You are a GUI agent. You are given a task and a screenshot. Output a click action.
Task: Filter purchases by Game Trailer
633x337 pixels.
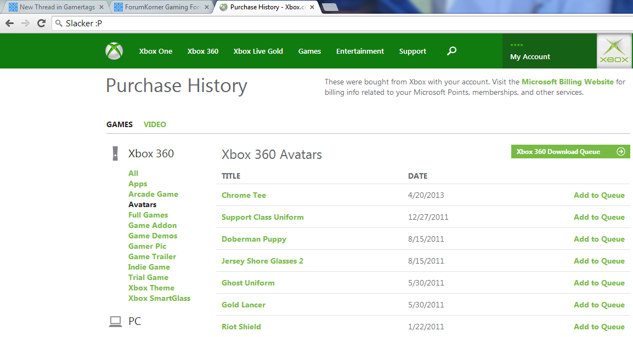pyautogui.click(x=152, y=257)
